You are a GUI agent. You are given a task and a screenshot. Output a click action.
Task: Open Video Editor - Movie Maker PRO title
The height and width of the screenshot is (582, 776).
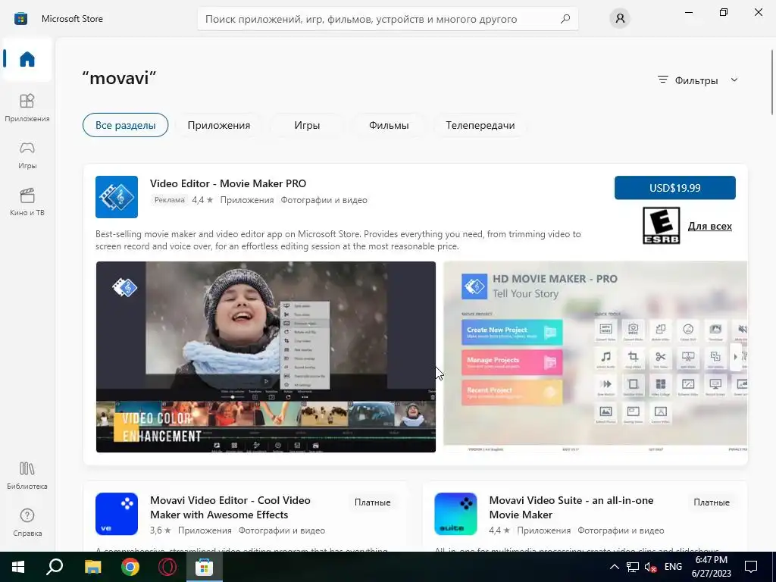click(x=228, y=183)
